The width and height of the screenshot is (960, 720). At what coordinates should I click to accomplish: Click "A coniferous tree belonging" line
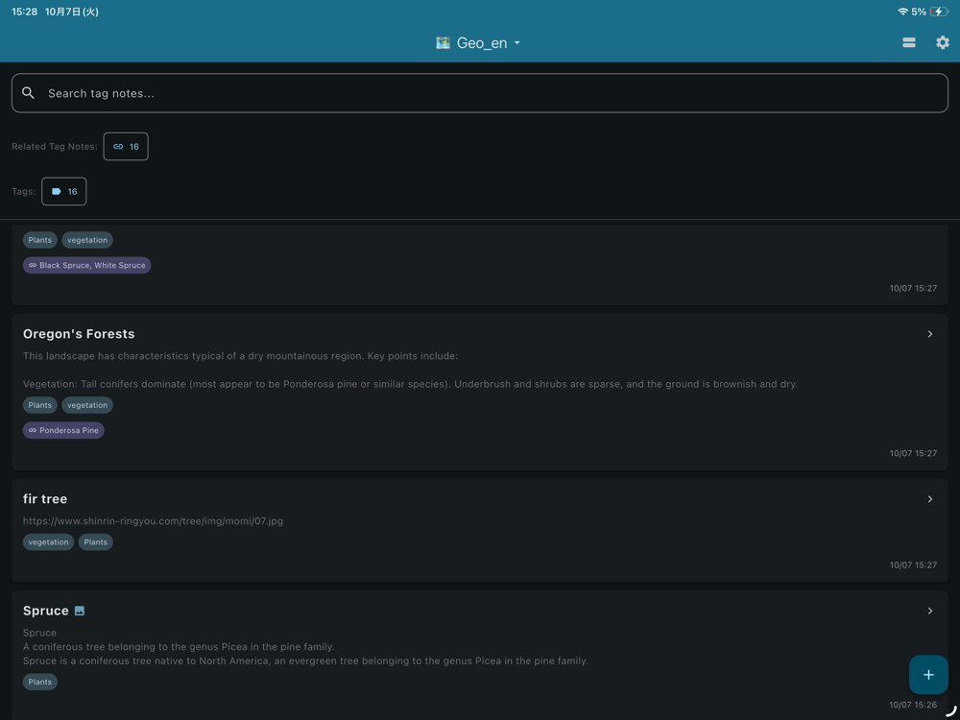(179, 646)
